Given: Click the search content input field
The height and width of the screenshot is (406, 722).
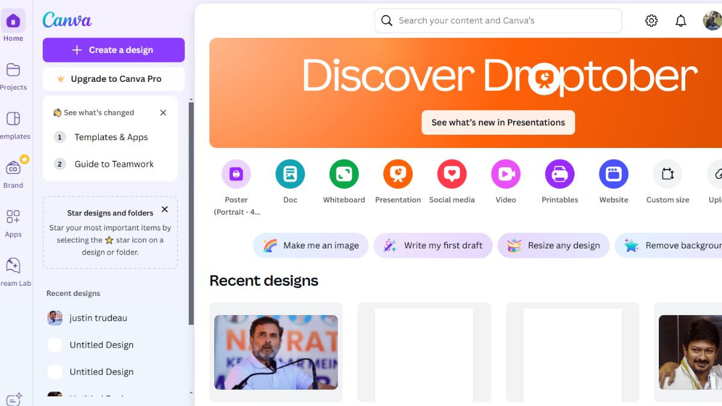Looking at the screenshot, I should [x=505, y=21].
